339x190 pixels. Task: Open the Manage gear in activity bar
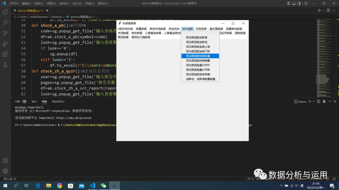pyautogui.click(x=5, y=171)
